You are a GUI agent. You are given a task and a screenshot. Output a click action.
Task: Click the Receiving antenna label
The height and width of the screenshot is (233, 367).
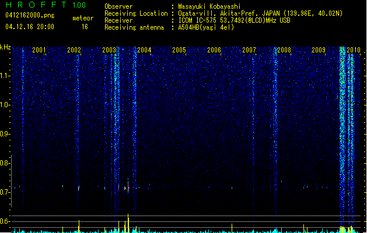point(134,27)
